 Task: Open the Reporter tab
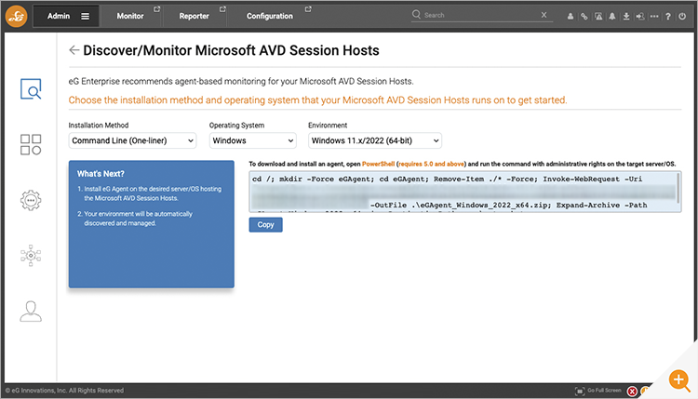click(x=195, y=16)
